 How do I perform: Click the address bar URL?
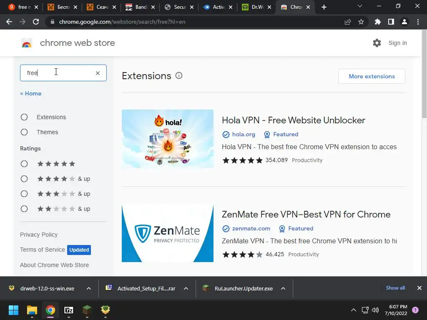point(122,22)
